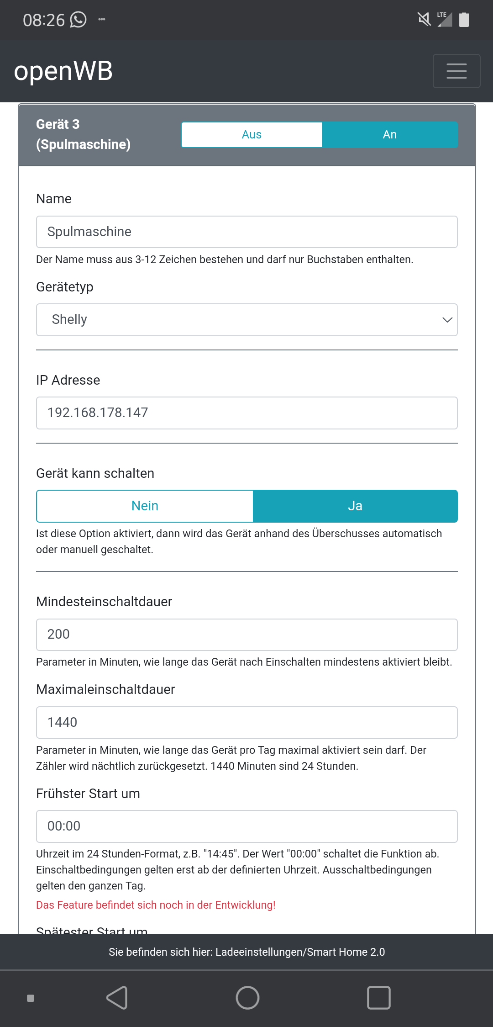The image size is (493, 1027).
Task: Click the Gerät 3 (Spulmaschine) header
Action: pyautogui.click(x=83, y=134)
